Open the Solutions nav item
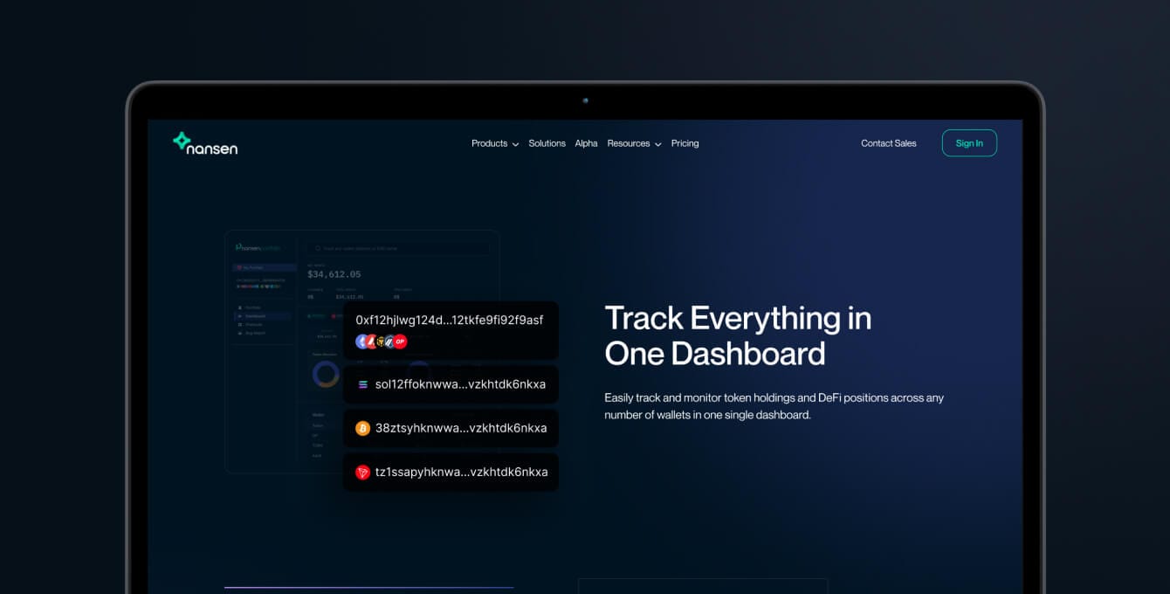The height and width of the screenshot is (594, 1170). tap(547, 143)
